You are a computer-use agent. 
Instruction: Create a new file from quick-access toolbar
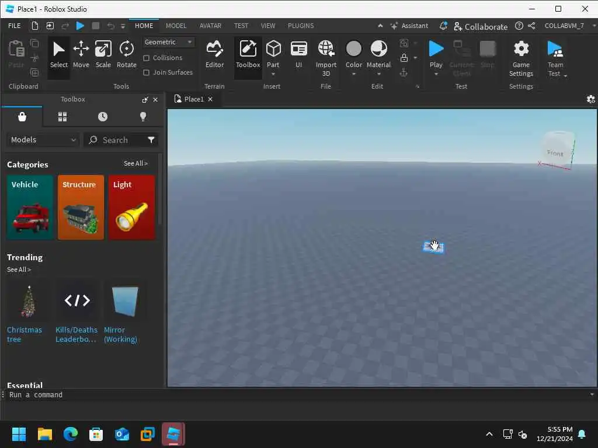[x=34, y=26]
